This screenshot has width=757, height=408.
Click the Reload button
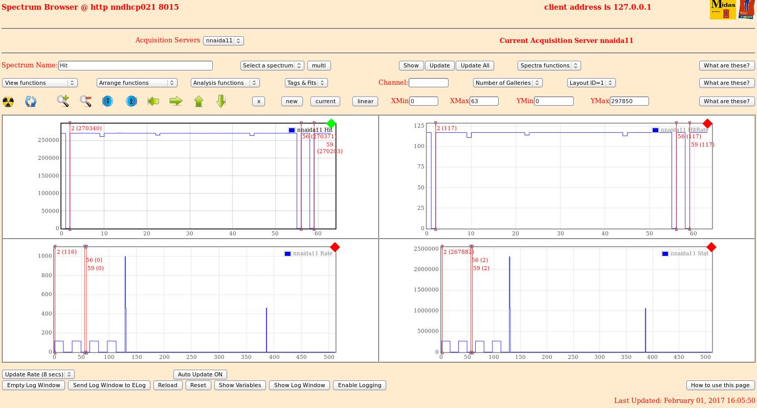pos(168,385)
